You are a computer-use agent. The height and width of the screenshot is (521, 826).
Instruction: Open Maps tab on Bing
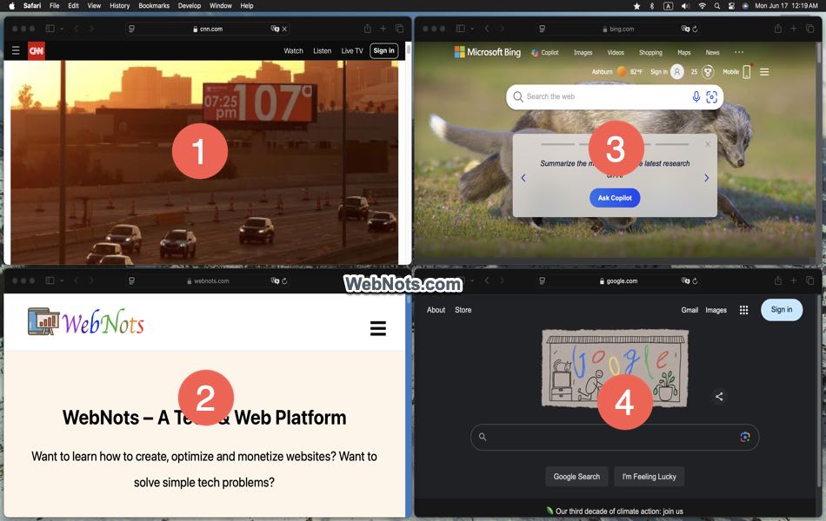coord(683,53)
